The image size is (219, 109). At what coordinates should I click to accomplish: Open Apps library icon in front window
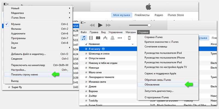[x=105, y=38]
